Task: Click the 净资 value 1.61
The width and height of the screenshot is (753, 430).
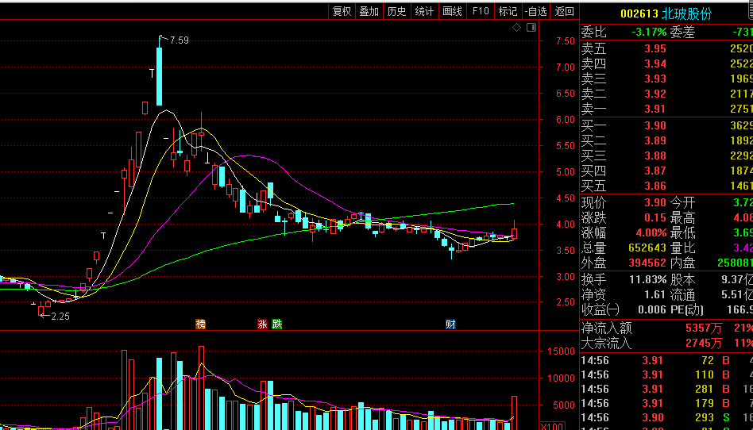Action: point(655,294)
